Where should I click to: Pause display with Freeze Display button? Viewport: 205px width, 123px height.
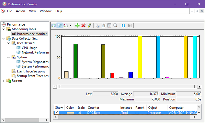(x=123, y=26)
